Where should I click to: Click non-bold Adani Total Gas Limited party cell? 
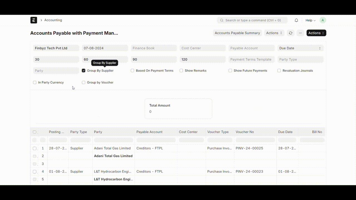pyautogui.click(x=112, y=148)
